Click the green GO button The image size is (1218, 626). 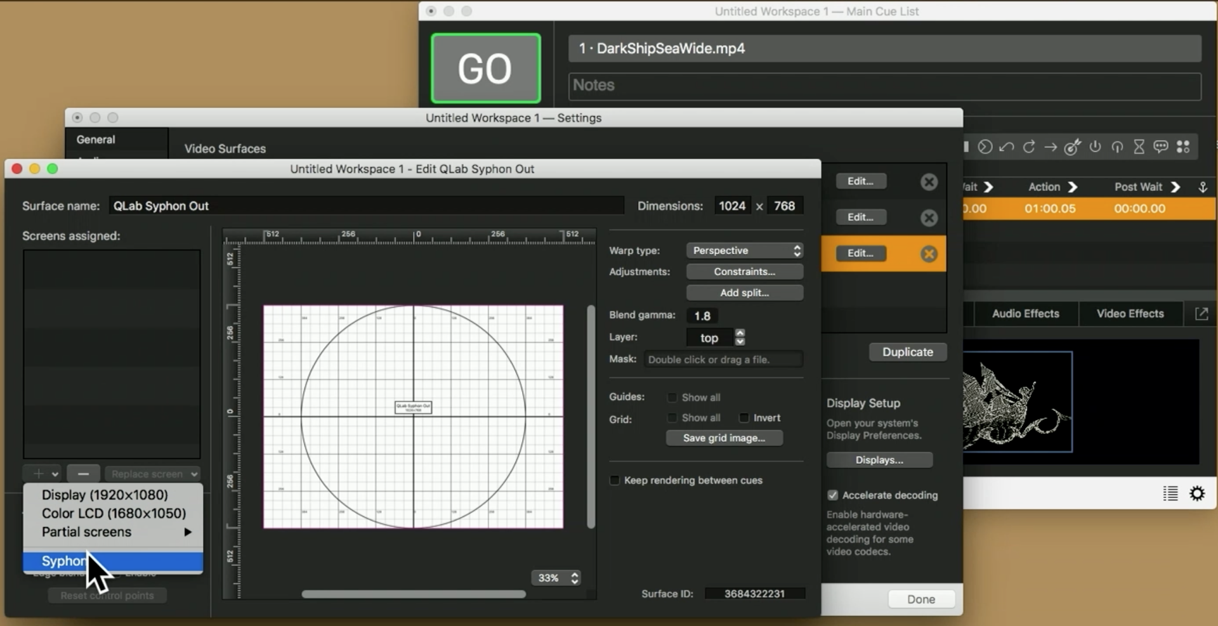(486, 68)
